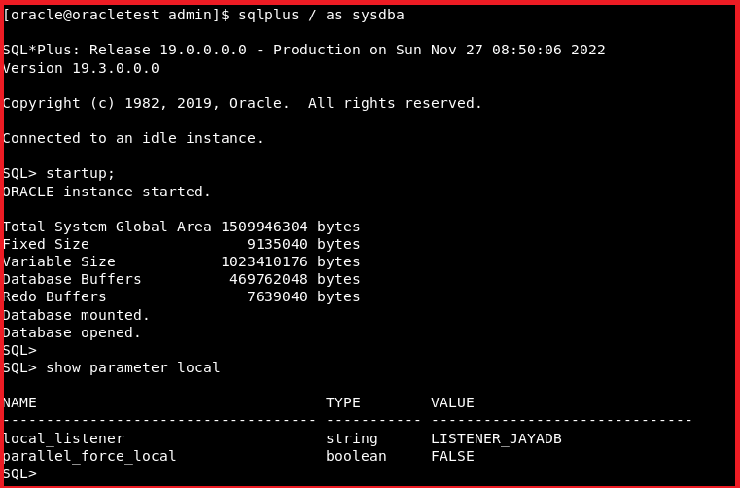The width and height of the screenshot is (740, 488).
Task: Click the Redo Buffers value 7639040
Action: coord(277,296)
